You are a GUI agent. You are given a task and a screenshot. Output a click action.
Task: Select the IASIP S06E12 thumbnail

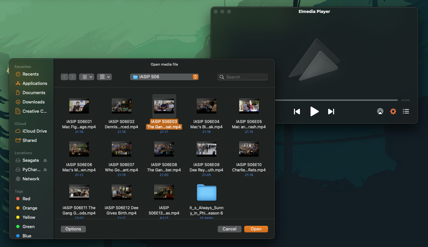click(121, 192)
